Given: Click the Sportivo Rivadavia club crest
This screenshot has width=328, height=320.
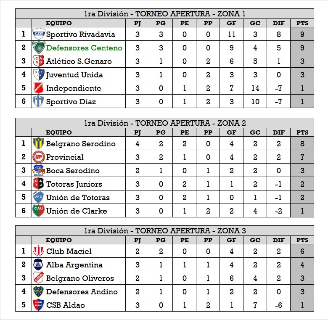Looking at the screenshot, I should coord(38,34).
